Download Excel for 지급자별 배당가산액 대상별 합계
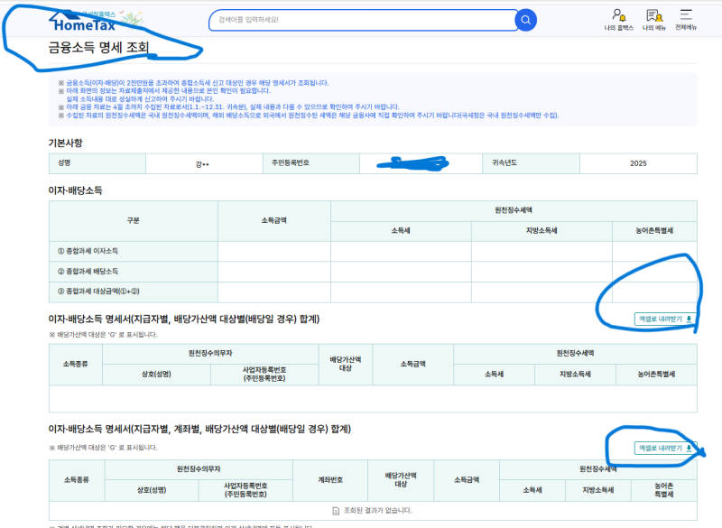This screenshot has height=528, width=722. 665,319
